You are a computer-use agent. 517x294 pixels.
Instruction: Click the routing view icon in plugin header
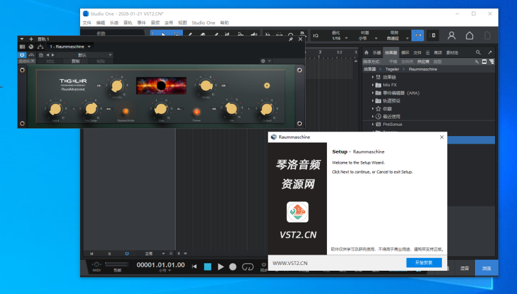tap(31, 46)
